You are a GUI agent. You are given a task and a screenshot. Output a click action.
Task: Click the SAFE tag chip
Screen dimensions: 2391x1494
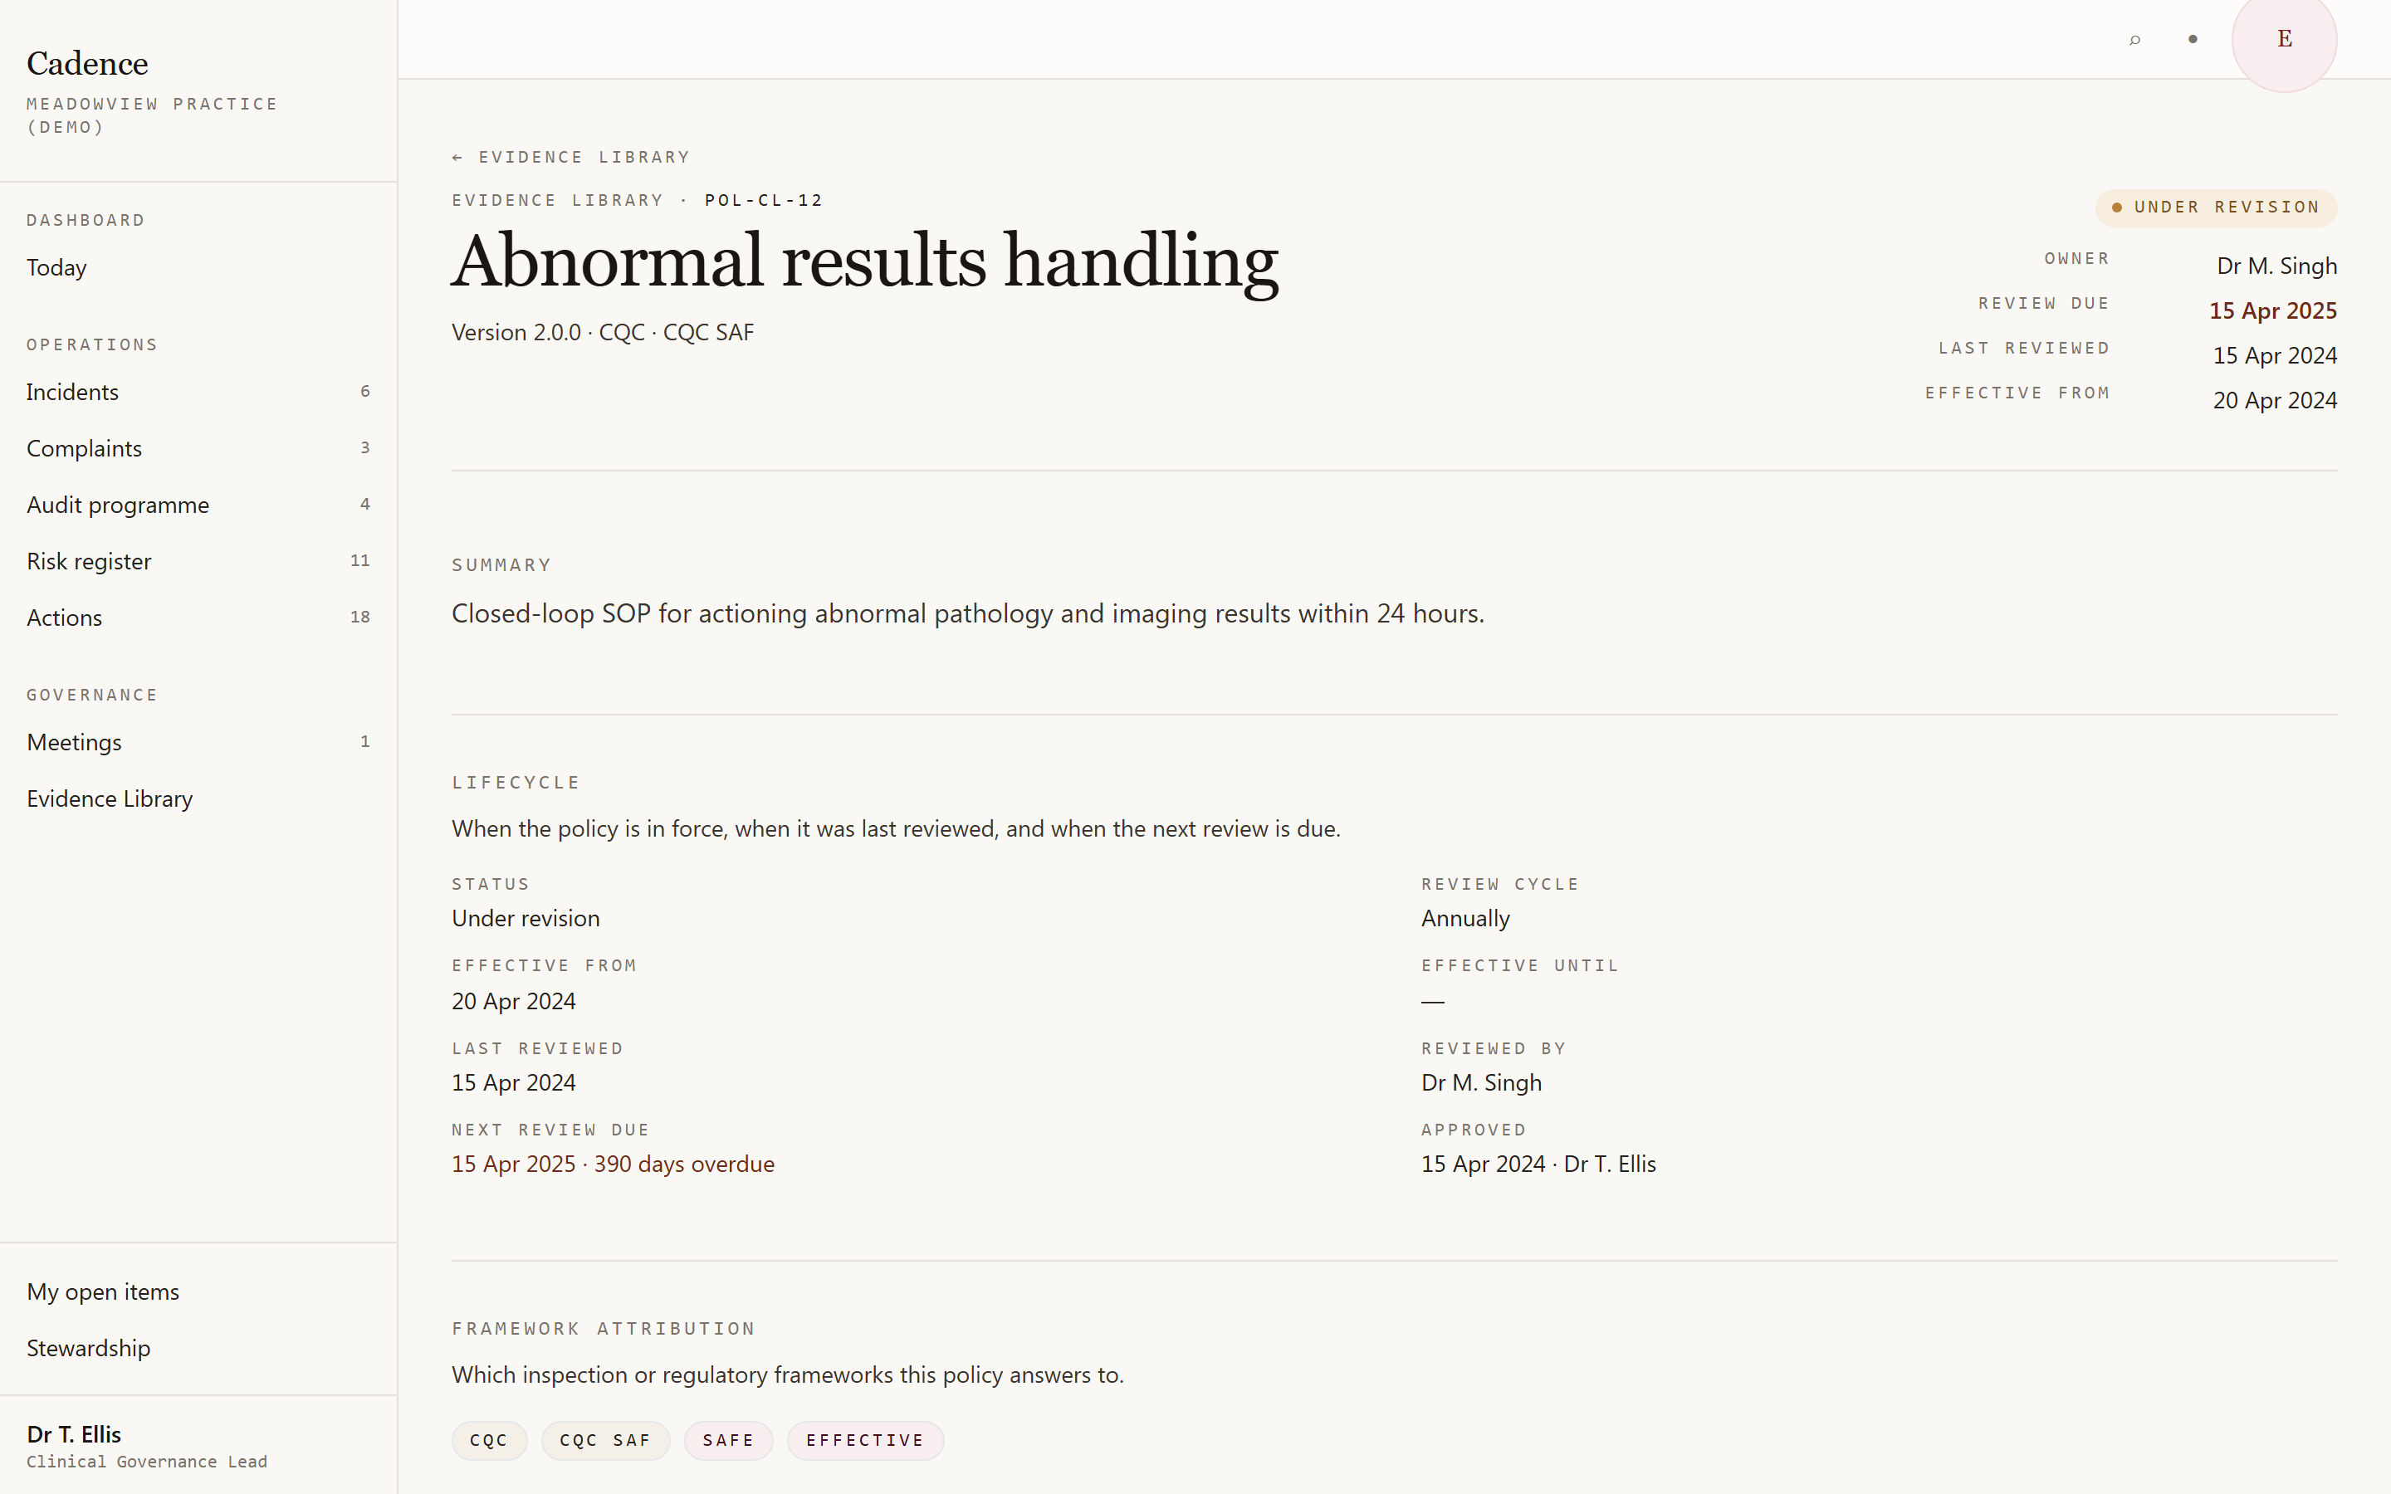click(x=728, y=1441)
